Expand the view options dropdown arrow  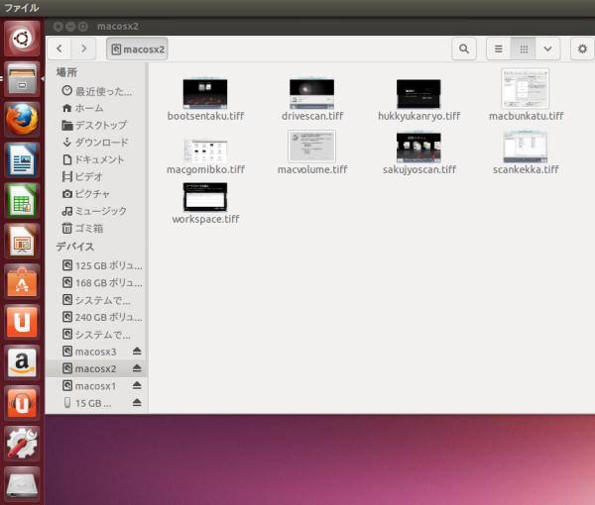[548, 48]
